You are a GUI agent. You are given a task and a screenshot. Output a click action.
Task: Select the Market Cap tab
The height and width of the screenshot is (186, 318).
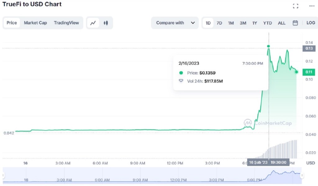(35, 23)
